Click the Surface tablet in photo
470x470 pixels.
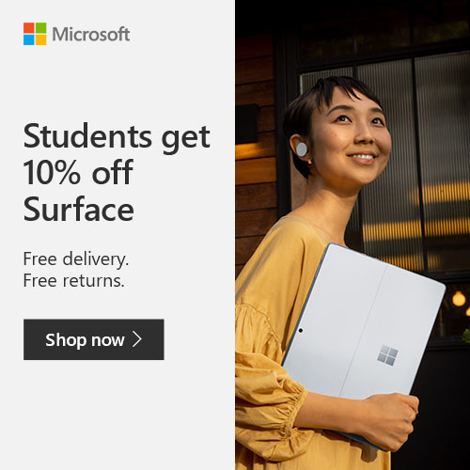[x=364, y=332]
